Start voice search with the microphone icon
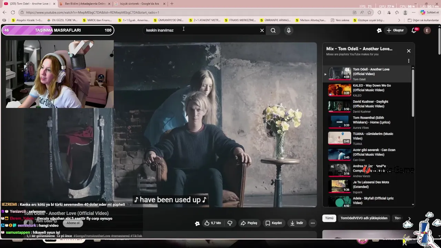441x248 pixels. [289, 30]
